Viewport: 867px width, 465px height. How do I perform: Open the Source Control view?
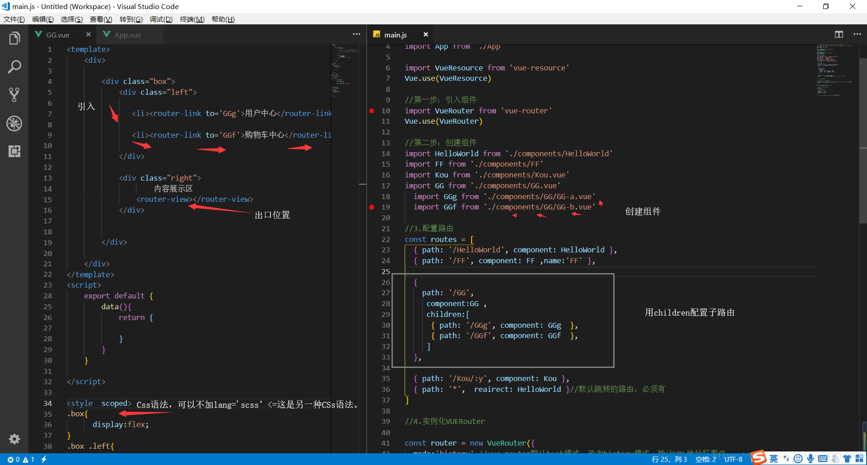pos(14,95)
